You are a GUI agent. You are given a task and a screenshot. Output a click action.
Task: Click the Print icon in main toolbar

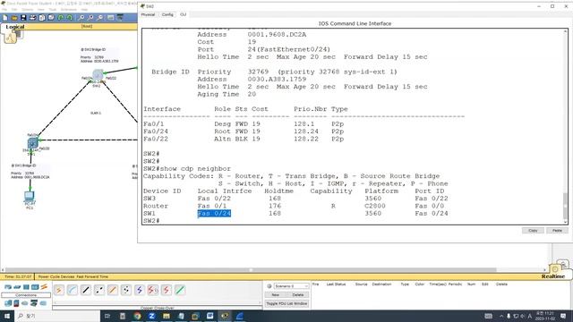tap(32, 18)
